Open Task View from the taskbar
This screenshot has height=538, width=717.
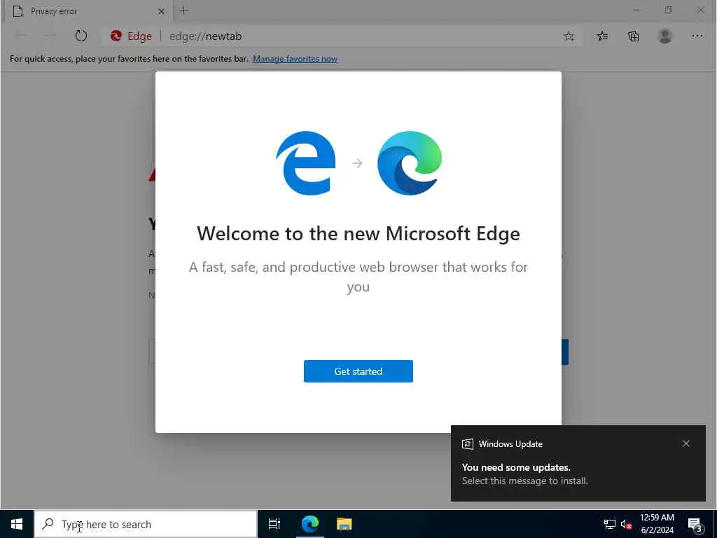click(274, 524)
